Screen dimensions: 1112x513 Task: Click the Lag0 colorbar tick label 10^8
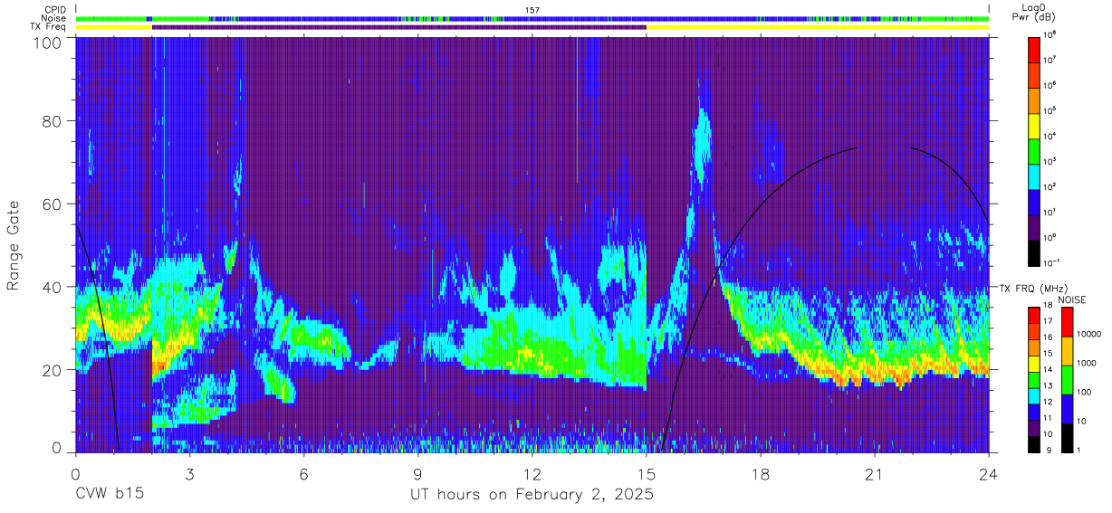(1051, 35)
